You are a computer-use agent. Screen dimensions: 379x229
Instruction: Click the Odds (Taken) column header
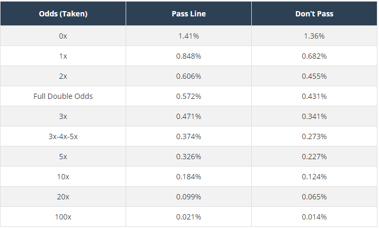coord(63,14)
